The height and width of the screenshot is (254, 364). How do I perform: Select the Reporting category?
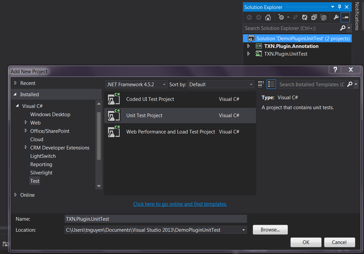(x=41, y=164)
